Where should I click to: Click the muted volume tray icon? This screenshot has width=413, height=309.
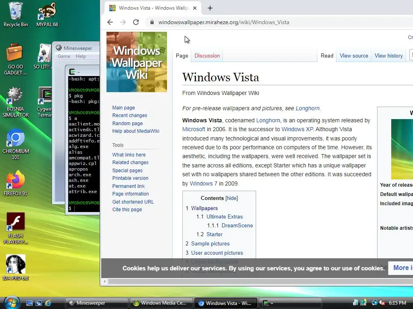pos(382,303)
